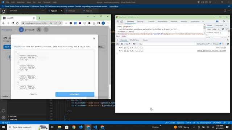Click the JSON data editor text area
Image resolution: width=232 pixels, height=130 pixels.
(54, 70)
